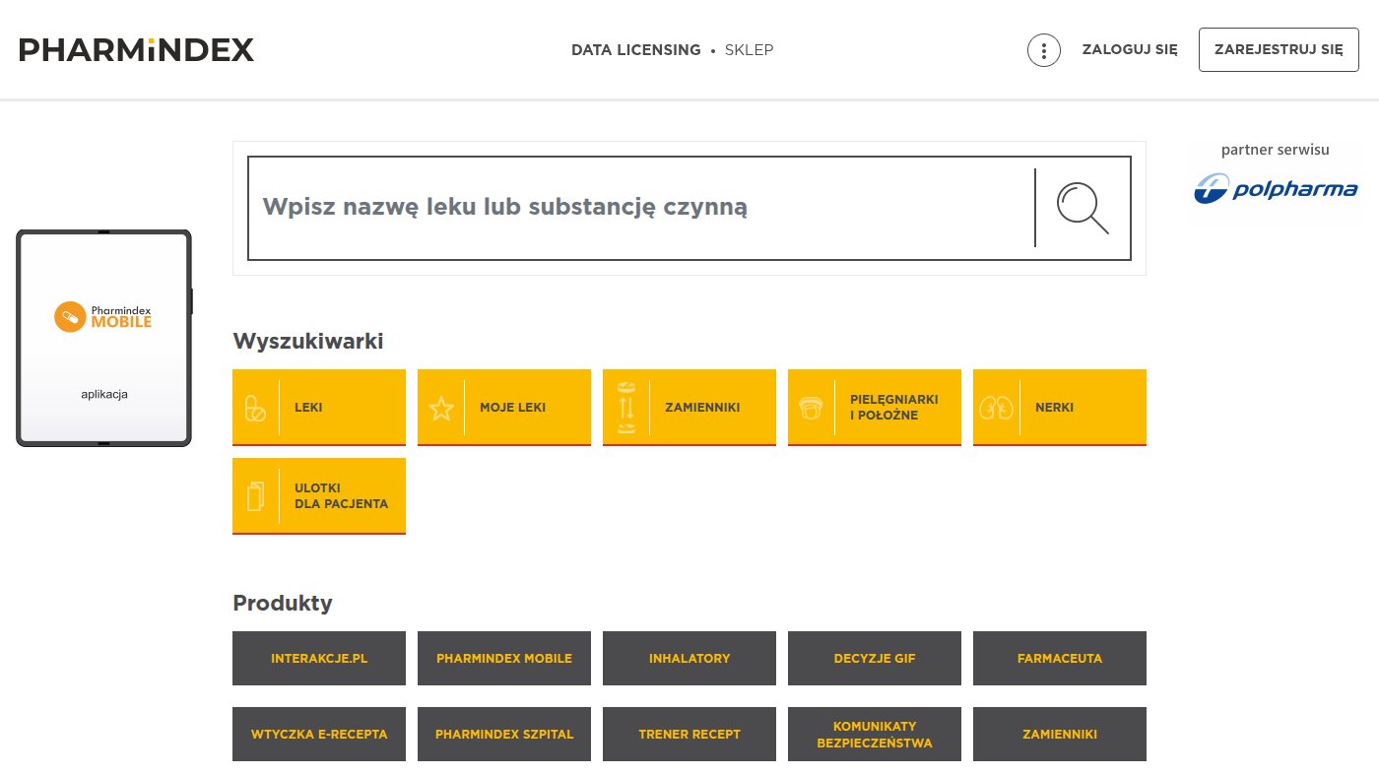Click the ZAREJESTRUJ SIĘ register button
Image resolution: width=1379 pixels, height=776 pixels.
pyautogui.click(x=1279, y=49)
